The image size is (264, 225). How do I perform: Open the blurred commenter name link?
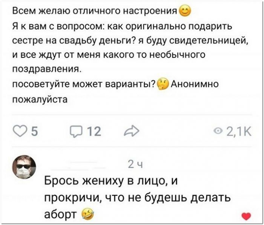79,165
